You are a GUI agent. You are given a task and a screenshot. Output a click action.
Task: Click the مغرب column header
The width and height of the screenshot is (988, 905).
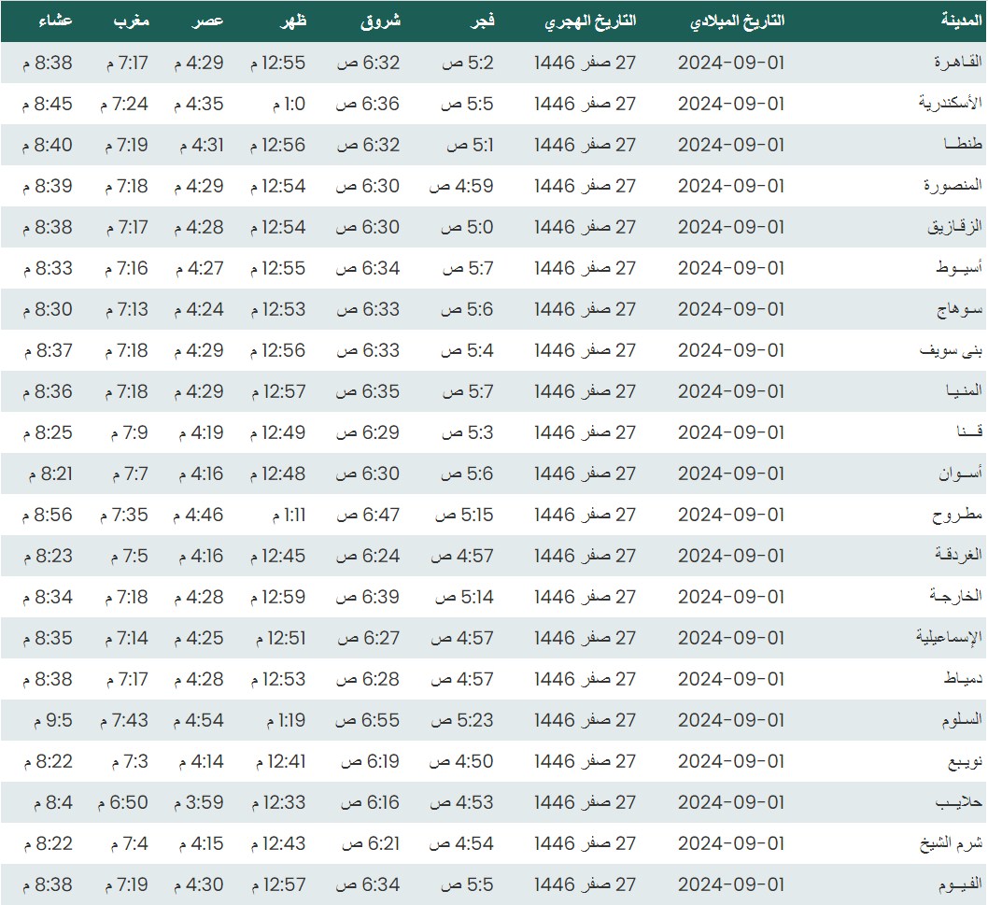click(x=130, y=21)
